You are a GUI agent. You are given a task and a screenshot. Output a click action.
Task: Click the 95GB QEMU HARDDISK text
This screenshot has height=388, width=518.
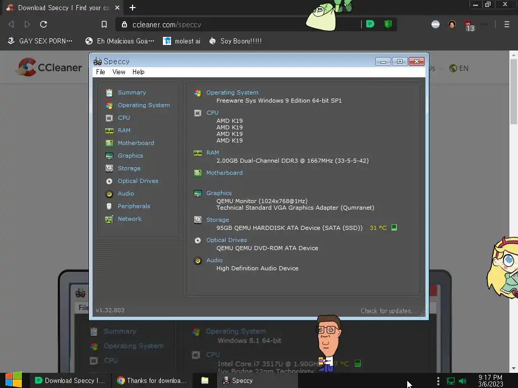289,228
